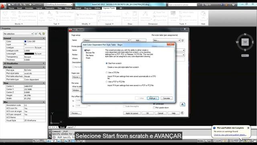Toggle Plot upside-down checkbox
257x145 pixels.
tap(154, 108)
